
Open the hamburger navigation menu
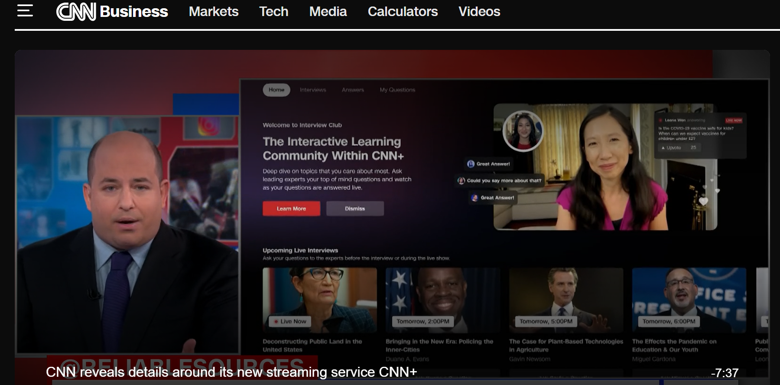point(25,11)
